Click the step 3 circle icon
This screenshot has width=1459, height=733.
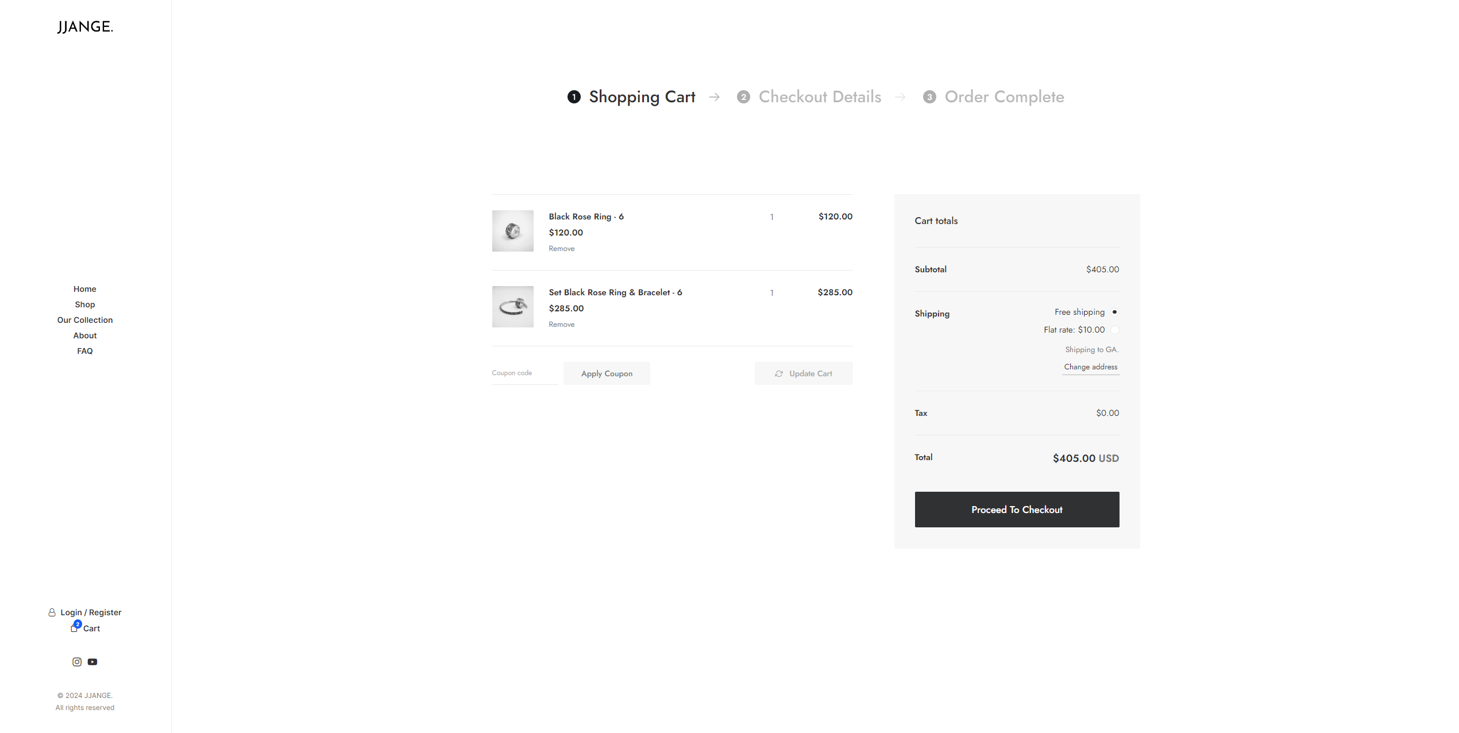(929, 97)
